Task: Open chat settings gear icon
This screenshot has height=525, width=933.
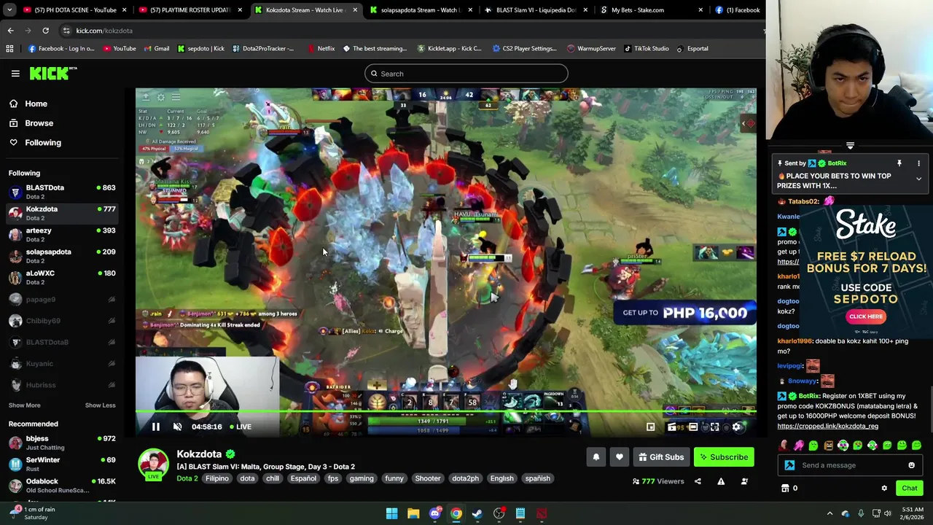Action: [884, 489]
